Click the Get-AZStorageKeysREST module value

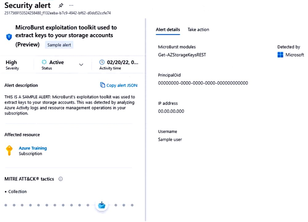[182, 55]
